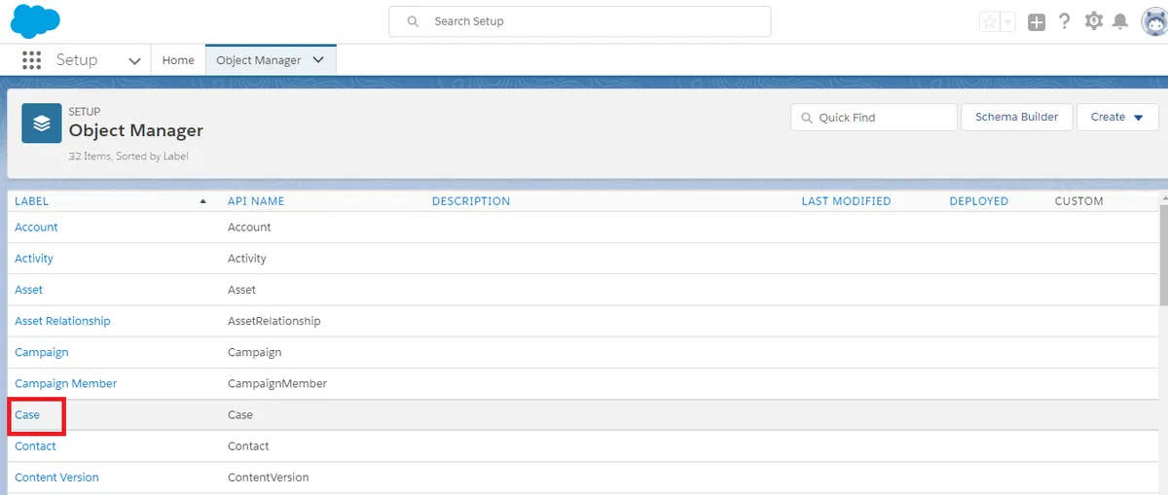
Task: Switch to the Home tab
Action: [178, 60]
